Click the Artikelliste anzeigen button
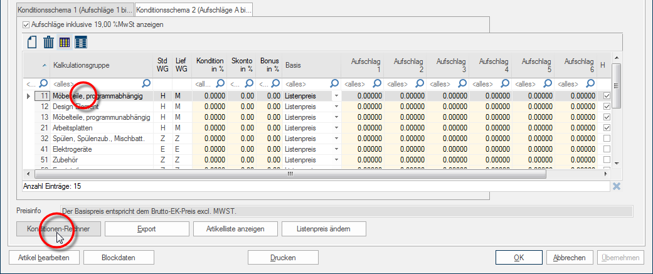The width and height of the screenshot is (653, 274). click(235, 229)
